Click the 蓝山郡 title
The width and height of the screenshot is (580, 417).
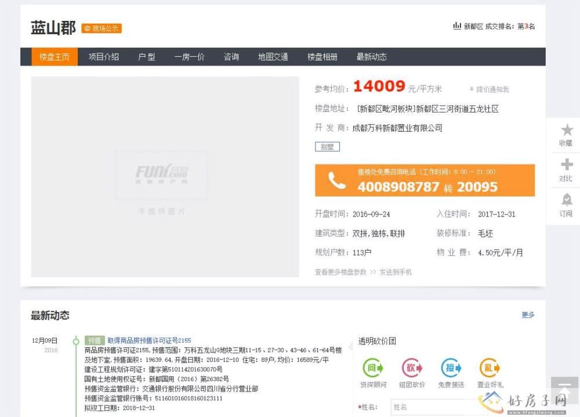pyautogui.click(x=53, y=28)
